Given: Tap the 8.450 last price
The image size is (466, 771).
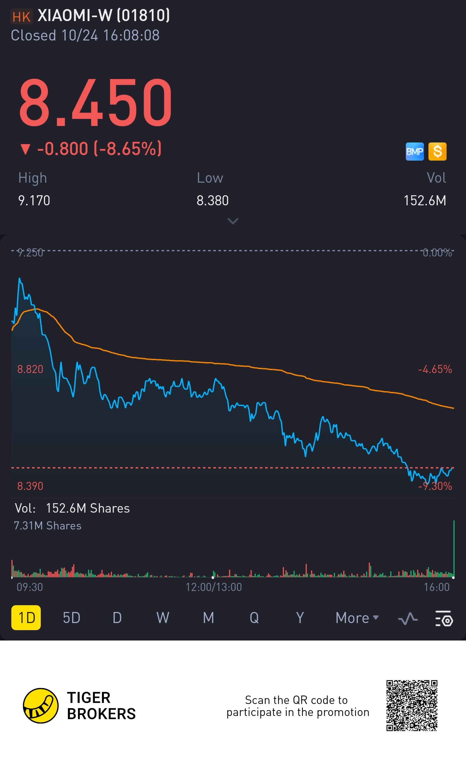Looking at the screenshot, I should tap(95, 103).
